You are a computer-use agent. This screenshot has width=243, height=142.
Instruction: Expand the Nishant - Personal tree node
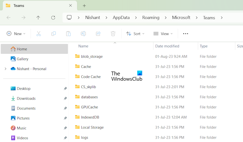5,69
